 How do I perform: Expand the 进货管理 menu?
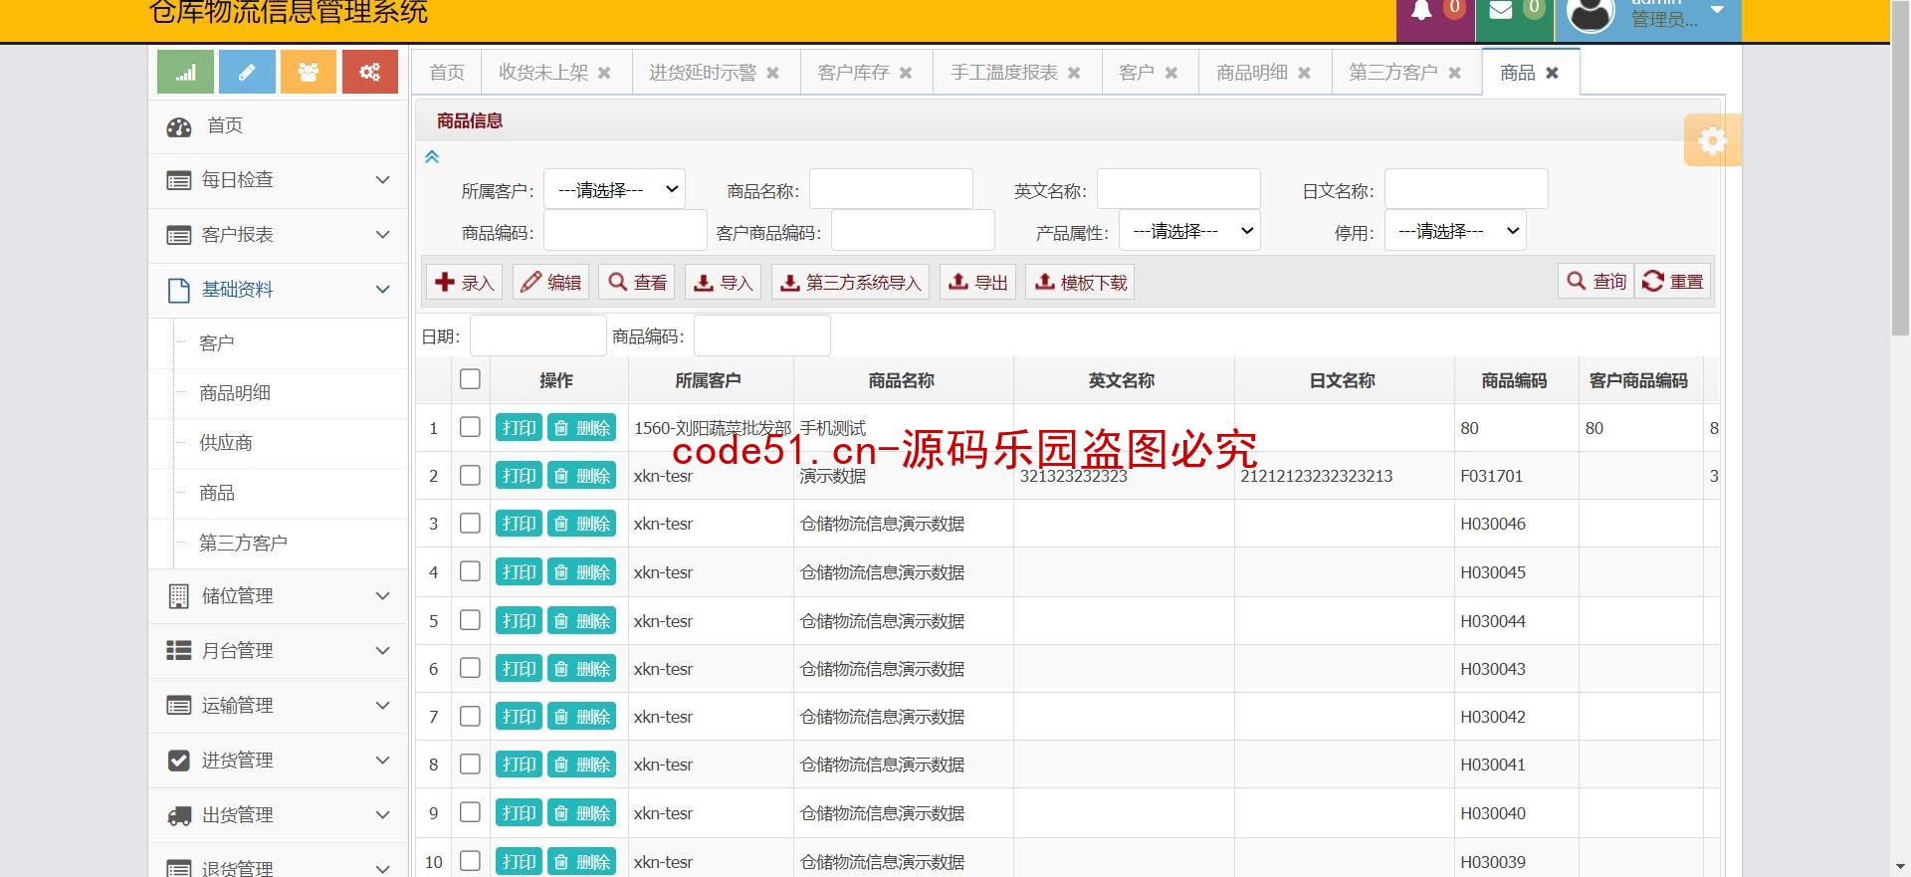point(278,761)
